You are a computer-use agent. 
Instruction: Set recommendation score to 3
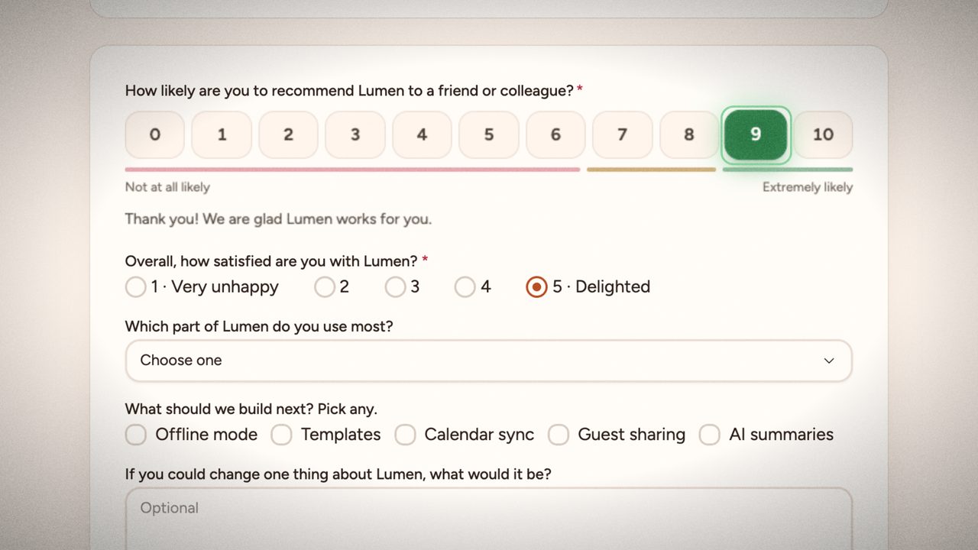[x=355, y=134]
